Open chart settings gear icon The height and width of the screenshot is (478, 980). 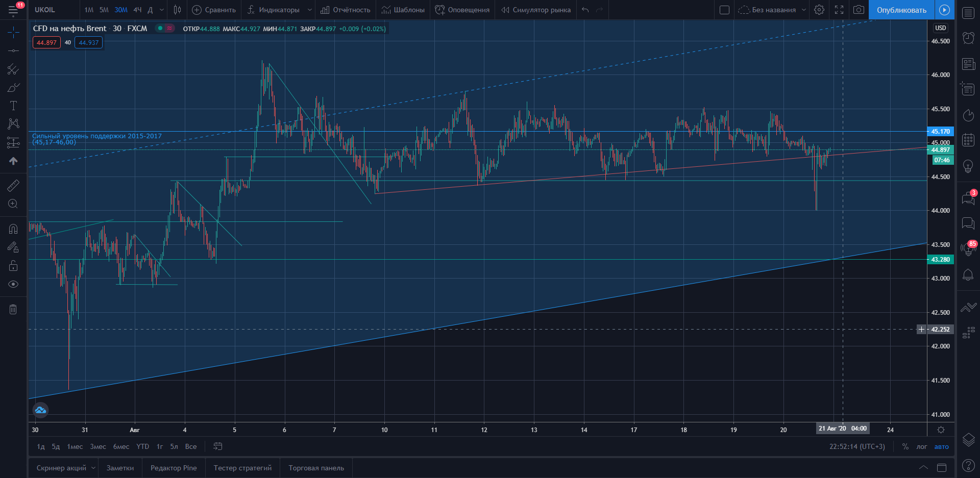pyautogui.click(x=819, y=10)
